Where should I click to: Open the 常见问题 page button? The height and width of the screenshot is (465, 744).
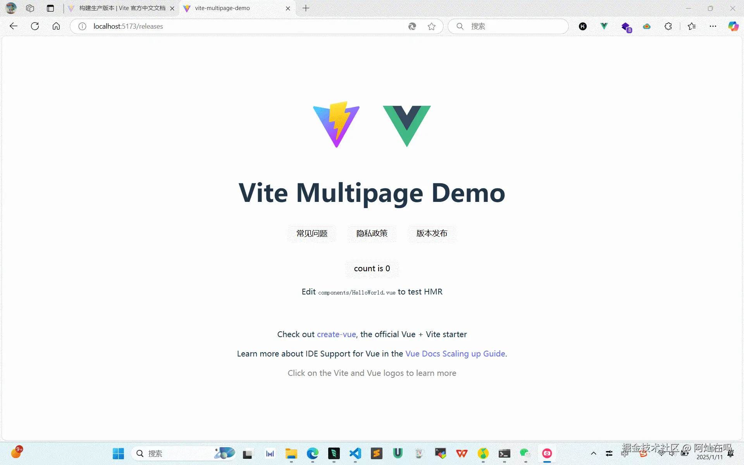point(312,234)
